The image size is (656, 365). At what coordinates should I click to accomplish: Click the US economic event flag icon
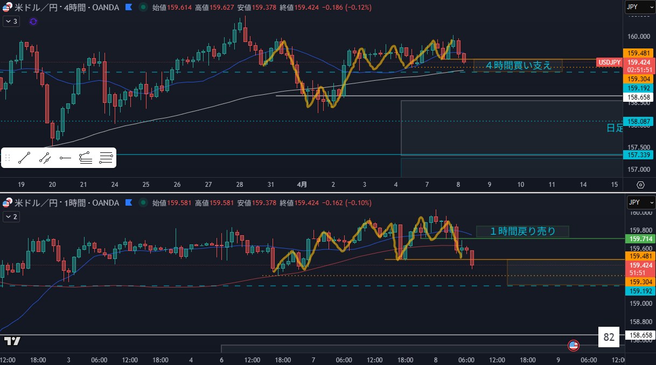pyautogui.click(x=573, y=345)
